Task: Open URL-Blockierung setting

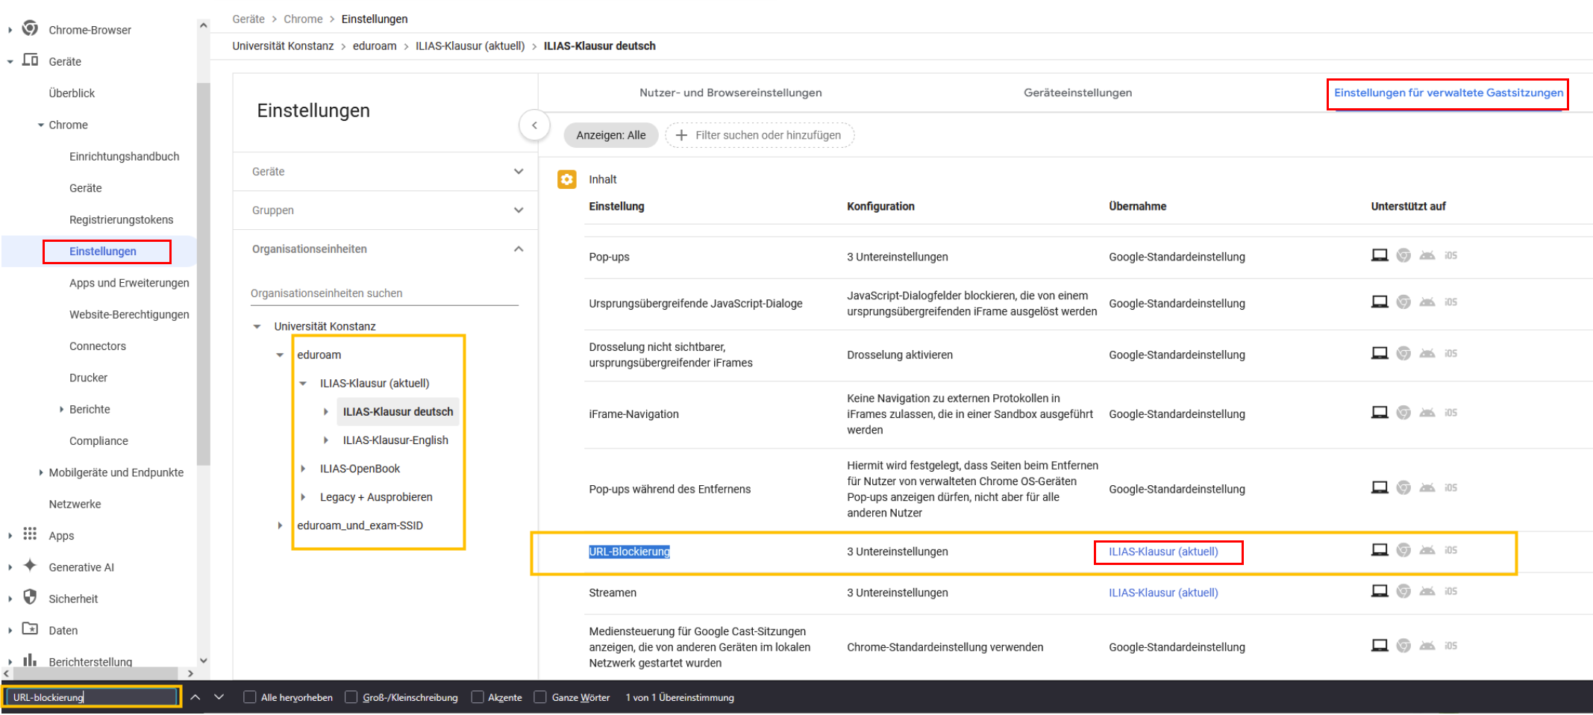Action: (x=629, y=552)
